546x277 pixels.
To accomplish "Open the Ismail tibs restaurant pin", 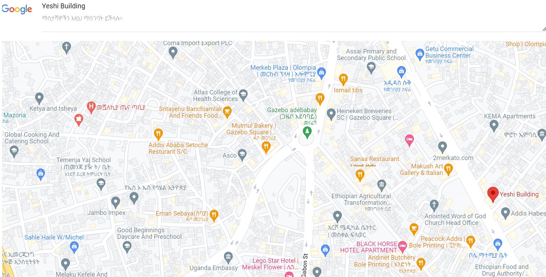I will coord(343,79).
